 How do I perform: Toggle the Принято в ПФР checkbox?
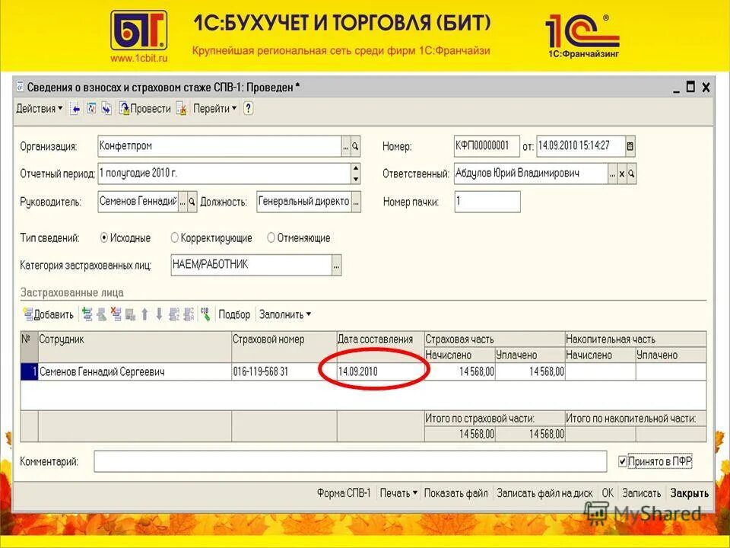coord(623,462)
